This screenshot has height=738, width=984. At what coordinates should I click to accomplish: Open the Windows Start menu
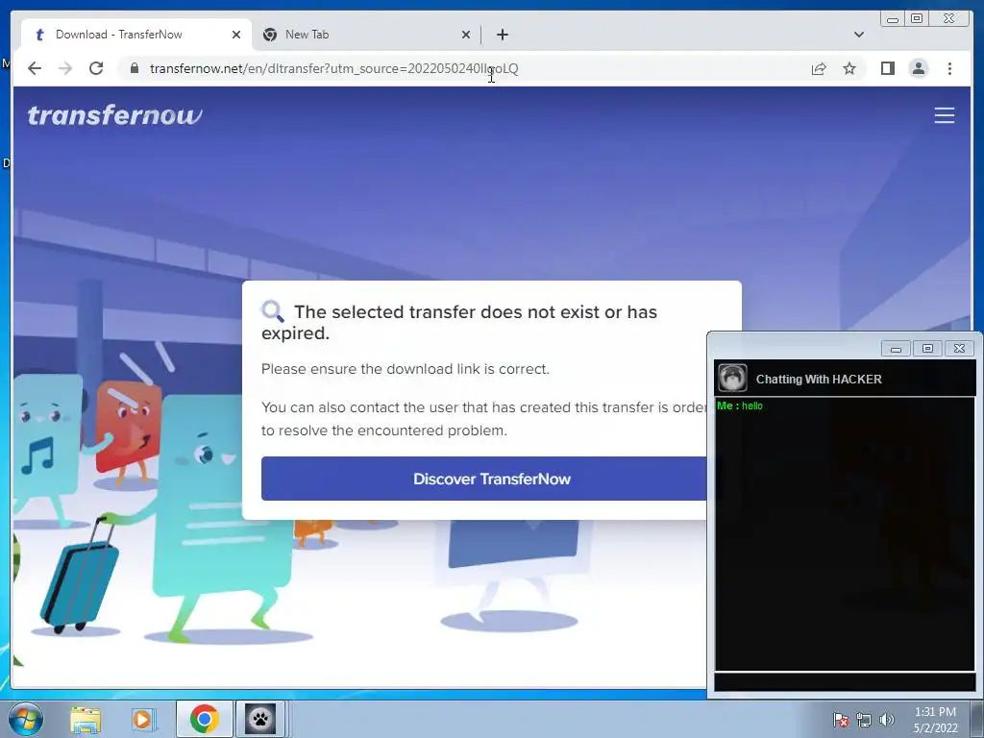[x=26, y=719]
